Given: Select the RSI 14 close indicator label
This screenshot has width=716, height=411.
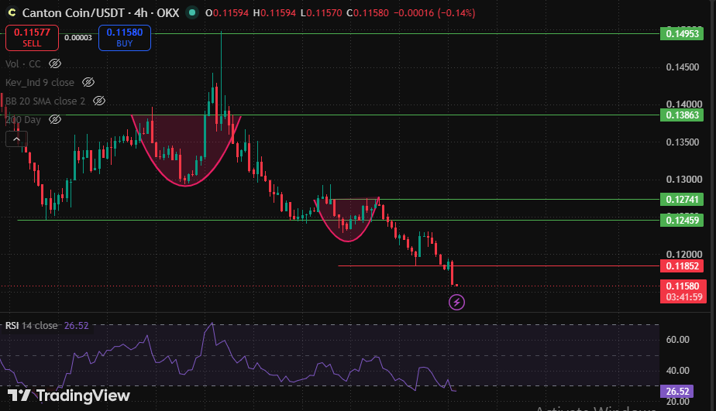Looking at the screenshot, I should coord(32,326).
